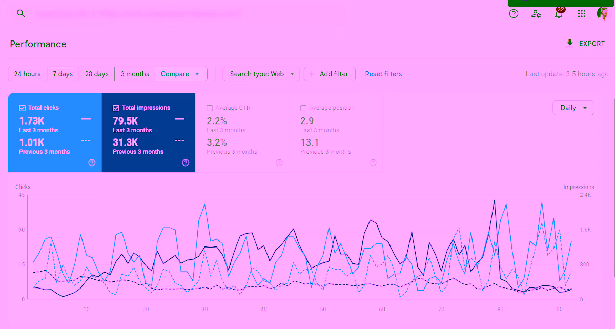The width and height of the screenshot is (615, 329).
Task: Click day 50 on the x-axis
Action: [x=323, y=309]
